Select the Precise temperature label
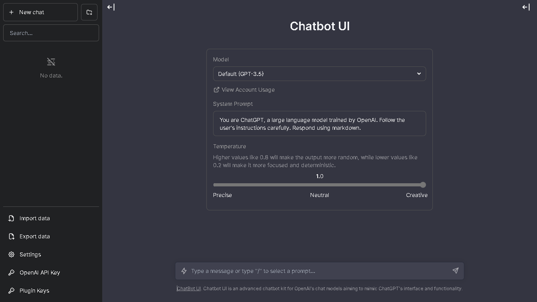537x302 pixels. pyautogui.click(x=222, y=195)
